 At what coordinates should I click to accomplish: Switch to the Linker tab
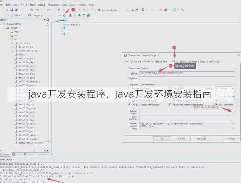click(x=194, y=62)
